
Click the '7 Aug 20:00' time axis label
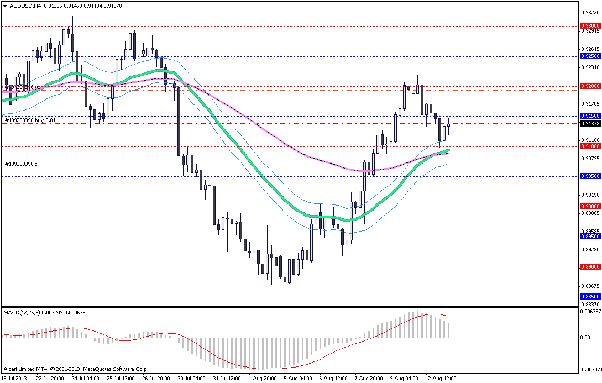(x=369, y=379)
